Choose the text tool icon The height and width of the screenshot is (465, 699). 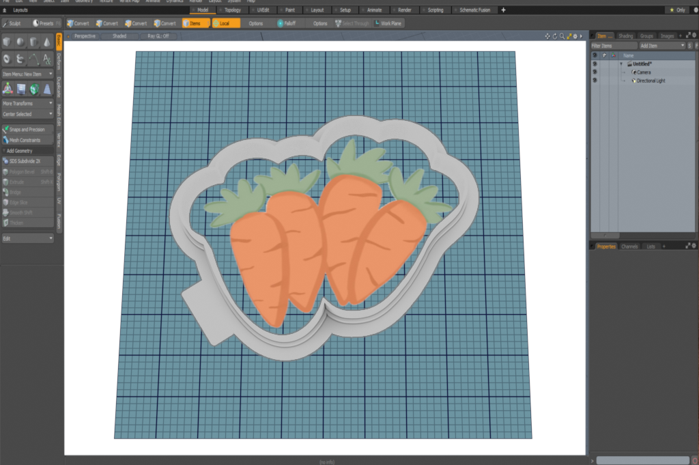tap(46, 59)
